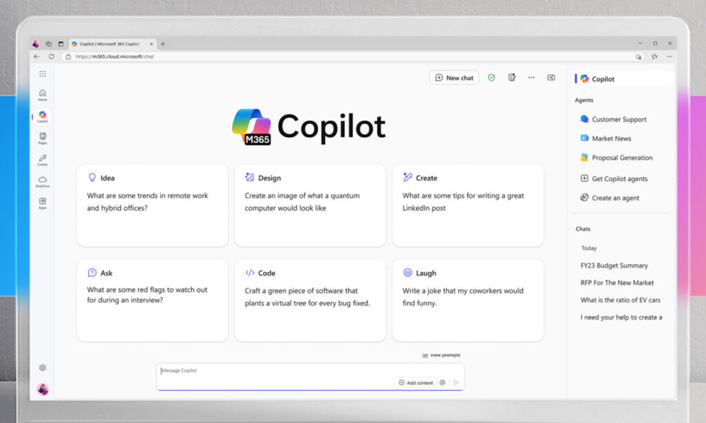Open a new browser tab with plus

[163, 43]
